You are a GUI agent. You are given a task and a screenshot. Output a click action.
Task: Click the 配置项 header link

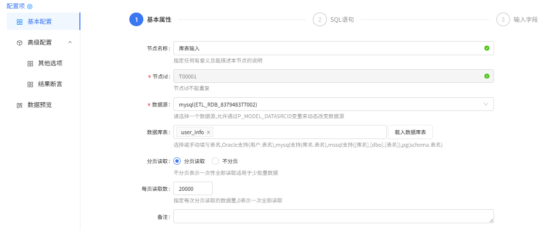click(x=16, y=6)
